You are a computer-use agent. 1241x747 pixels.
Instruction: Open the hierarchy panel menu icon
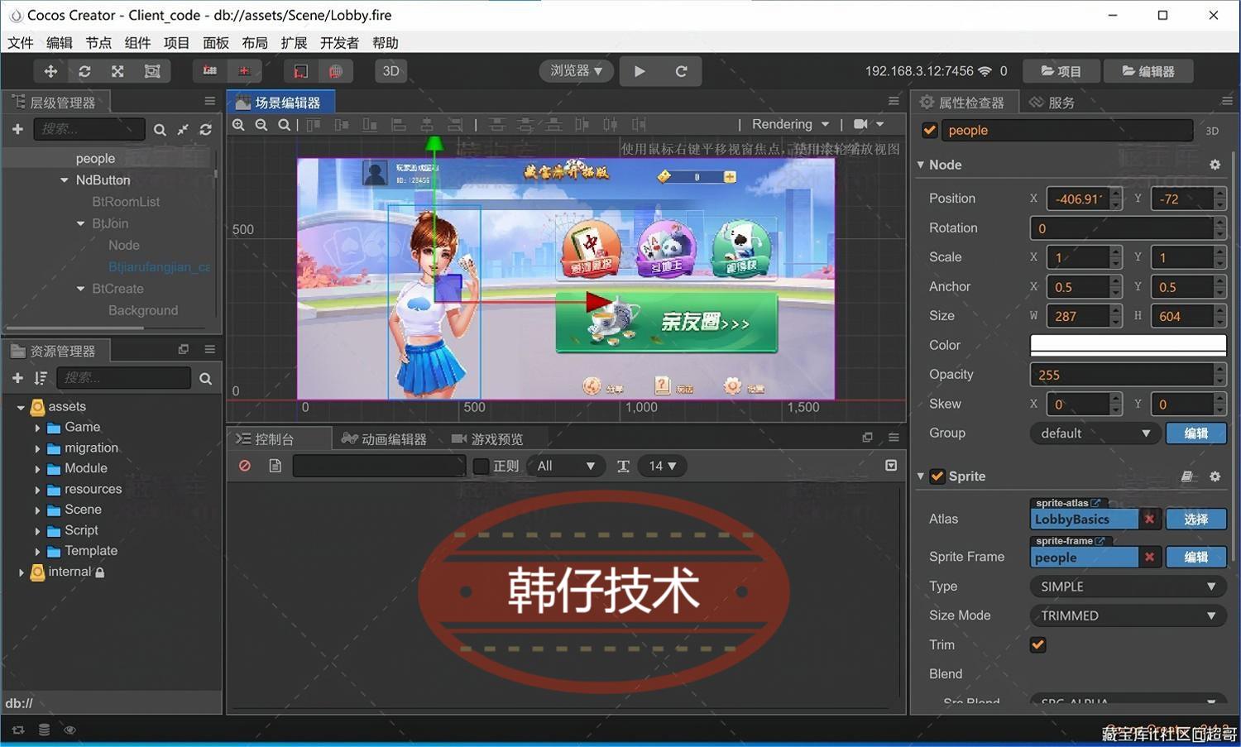[210, 101]
